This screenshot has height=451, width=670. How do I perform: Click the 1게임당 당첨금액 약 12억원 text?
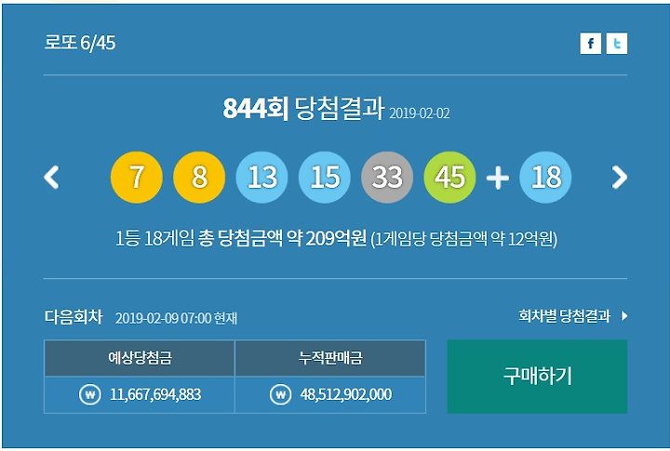(x=464, y=239)
